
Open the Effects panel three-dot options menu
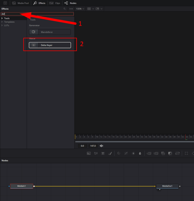tap(71, 9)
